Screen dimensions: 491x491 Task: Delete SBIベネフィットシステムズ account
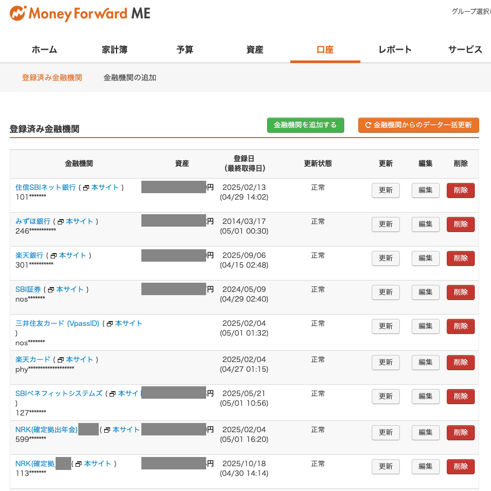pos(461,397)
